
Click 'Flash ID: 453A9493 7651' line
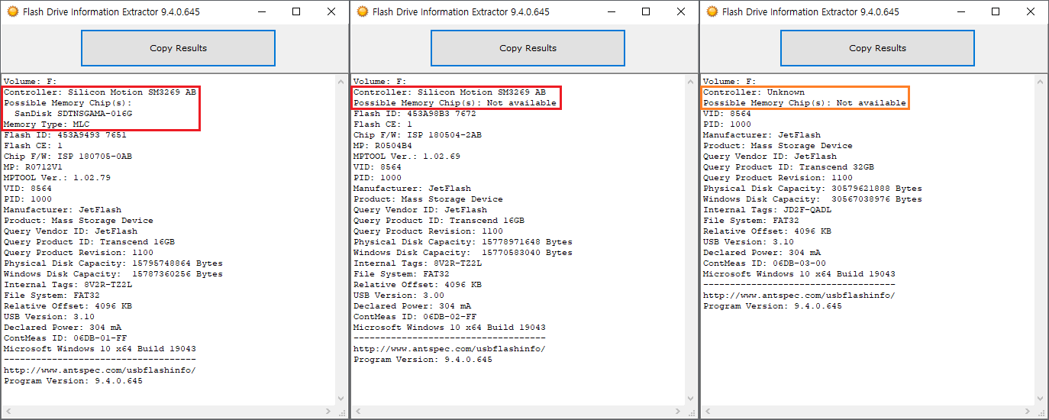click(65, 134)
